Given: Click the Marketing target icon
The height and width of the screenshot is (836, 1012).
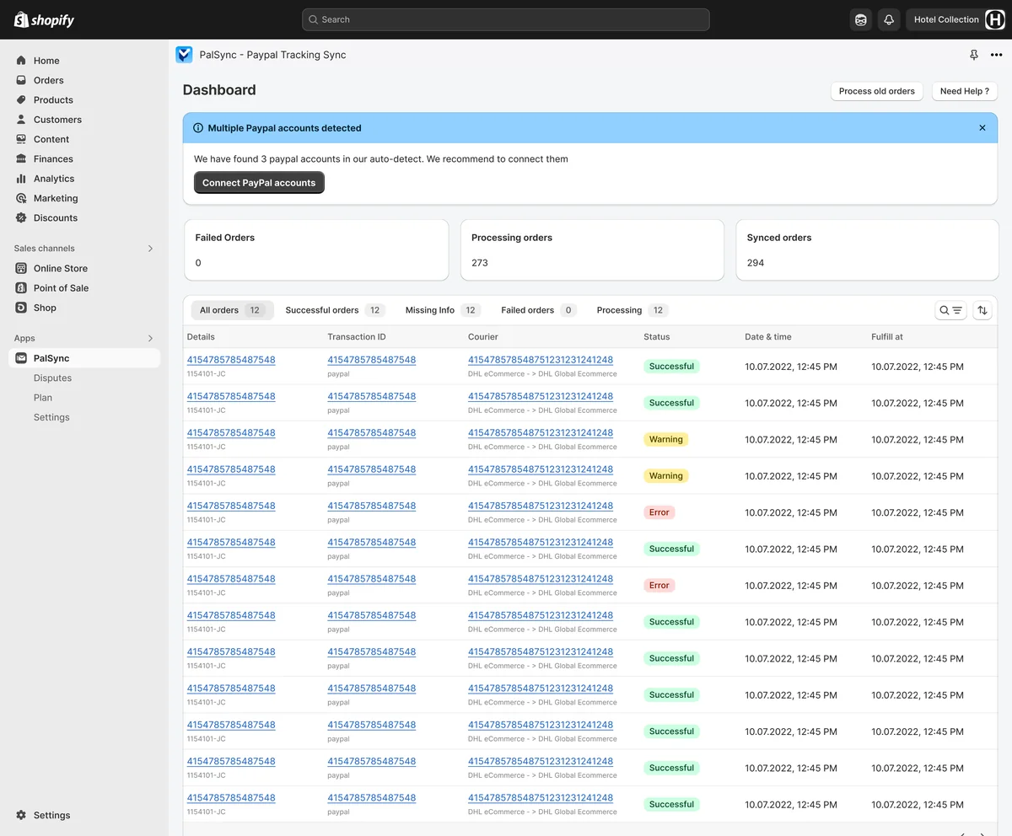Looking at the screenshot, I should pyautogui.click(x=21, y=198).
